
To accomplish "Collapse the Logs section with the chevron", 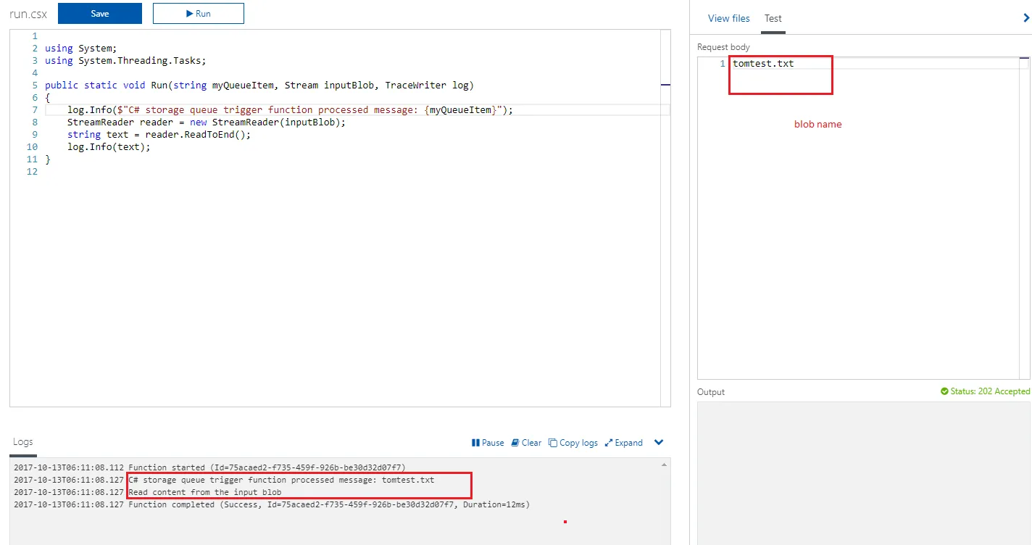I will coord(659,443).
